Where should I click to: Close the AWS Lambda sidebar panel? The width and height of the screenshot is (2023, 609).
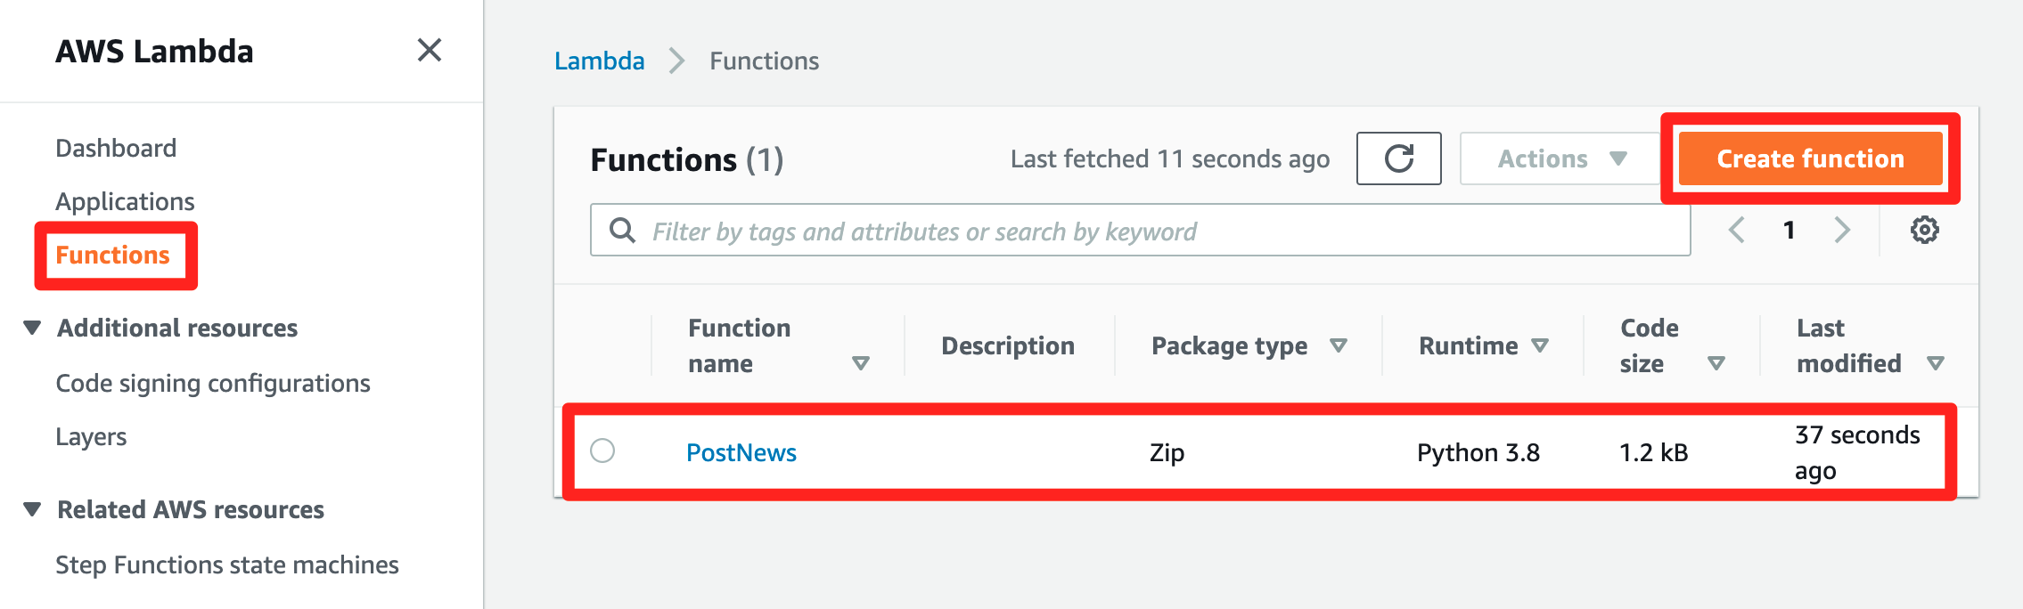430,50
